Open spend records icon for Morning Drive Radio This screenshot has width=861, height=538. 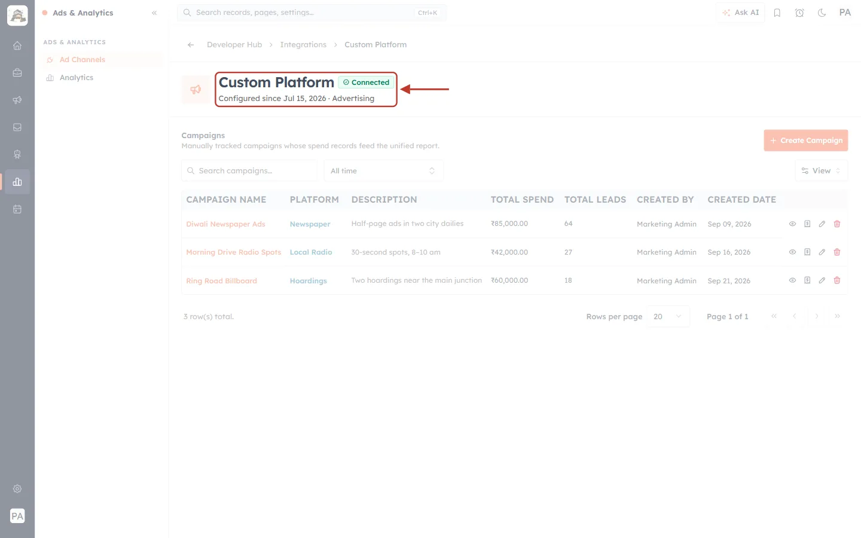click(807, 252)
